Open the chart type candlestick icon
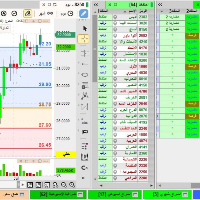Screen dimensions: 200x200 [x=85, y=157]
